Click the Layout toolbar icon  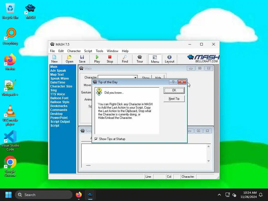(x=170, y=59)
